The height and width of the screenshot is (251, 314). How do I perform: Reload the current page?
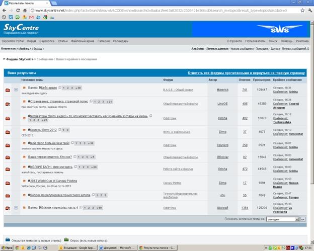tap(18, 11)
